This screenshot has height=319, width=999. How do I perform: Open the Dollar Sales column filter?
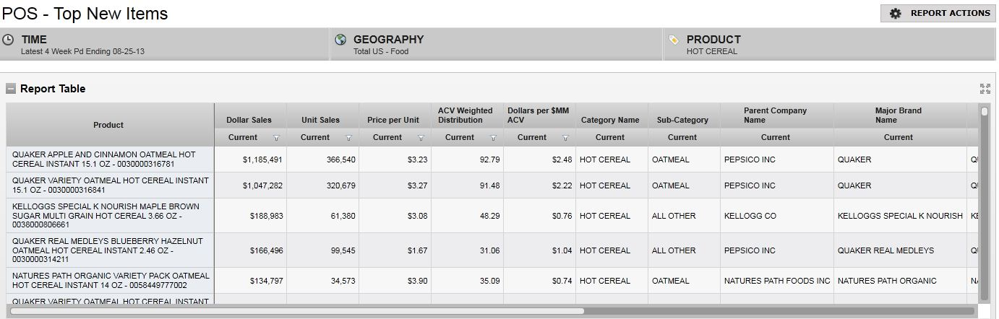click(276, 138)
